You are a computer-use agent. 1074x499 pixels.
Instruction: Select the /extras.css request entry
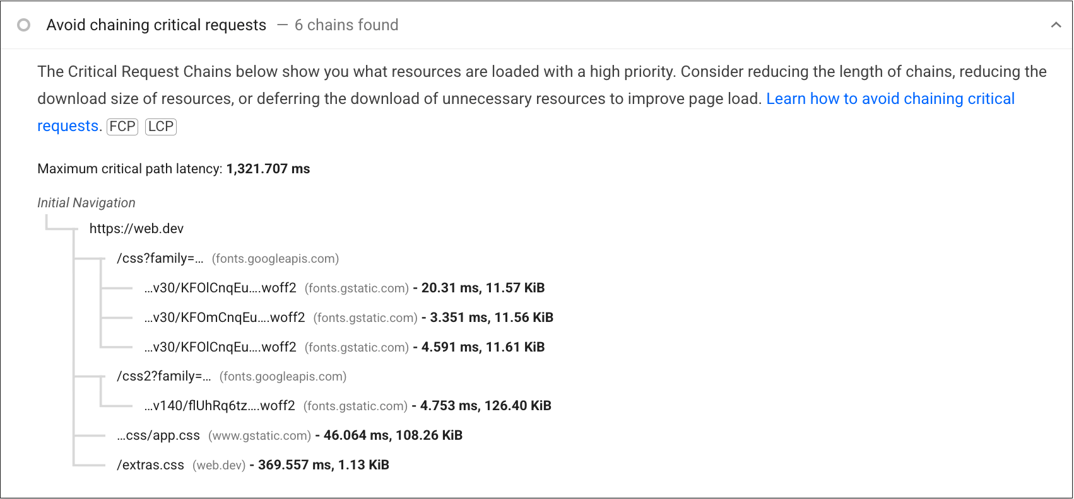[150, 464]
